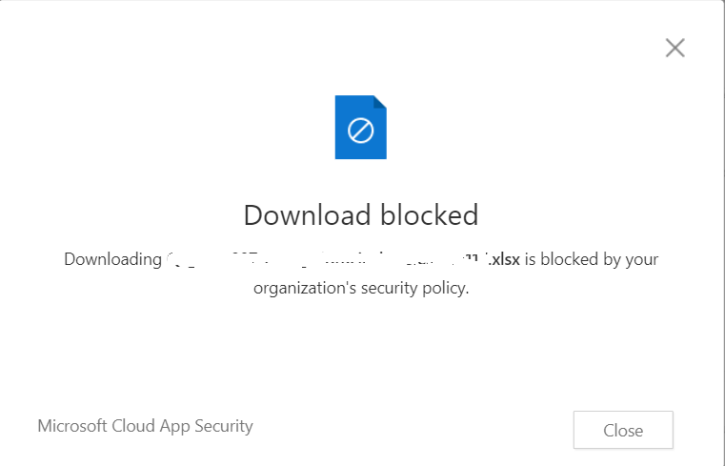Viewport: 725px width, 466px height.
Task: Click the word "App" in the footer
Action: [178, 426]
